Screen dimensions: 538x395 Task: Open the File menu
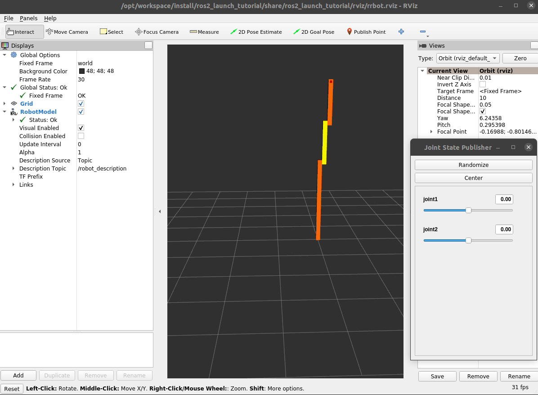point(8,18)
